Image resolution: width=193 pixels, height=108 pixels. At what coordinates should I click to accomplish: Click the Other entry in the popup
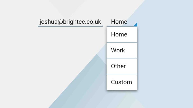[122, 66]
